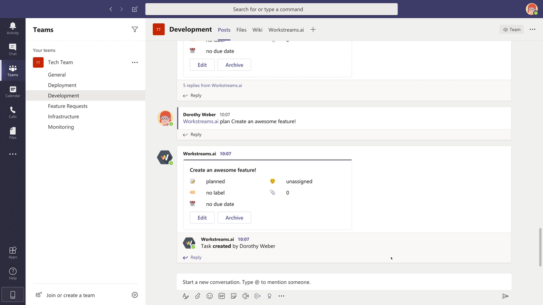
Task: Open the Praise badge icon
Action: tap(269, 296)
